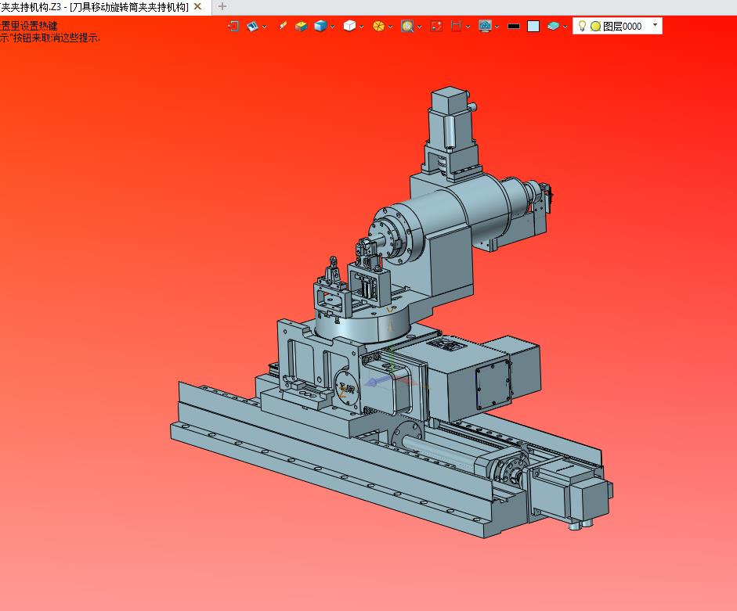This screenshot has width=737, height=611.
Task: Expand the orange wheel icon's dropdown arrow
Action: click(390, 27)
